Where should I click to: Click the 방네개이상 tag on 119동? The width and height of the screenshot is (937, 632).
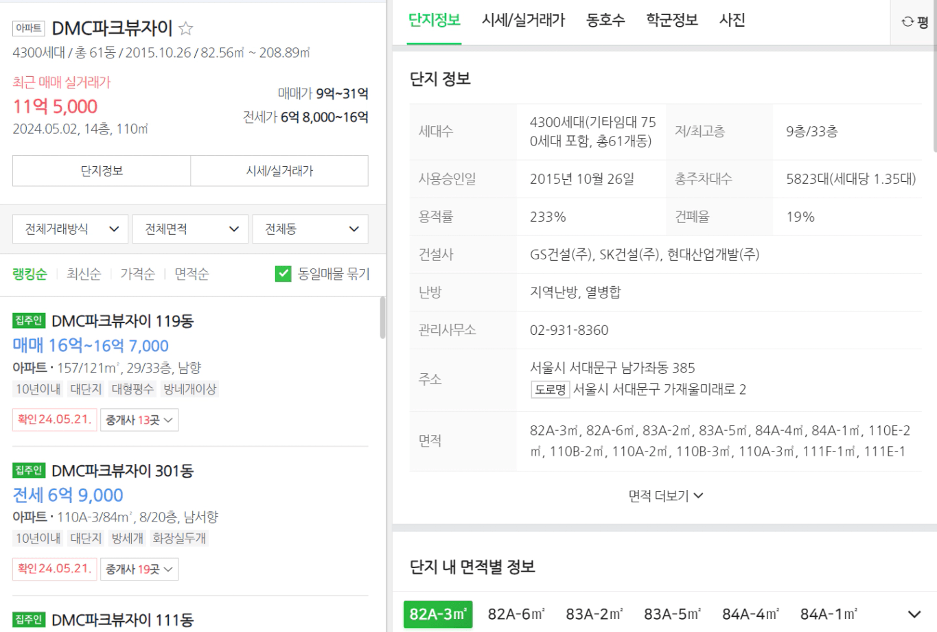point(189,389)
